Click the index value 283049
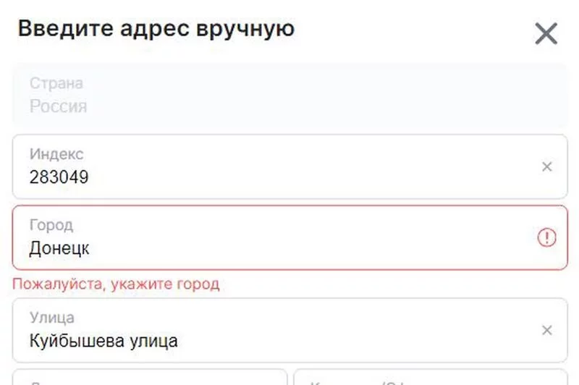The image size is (579, 385). 59,177
